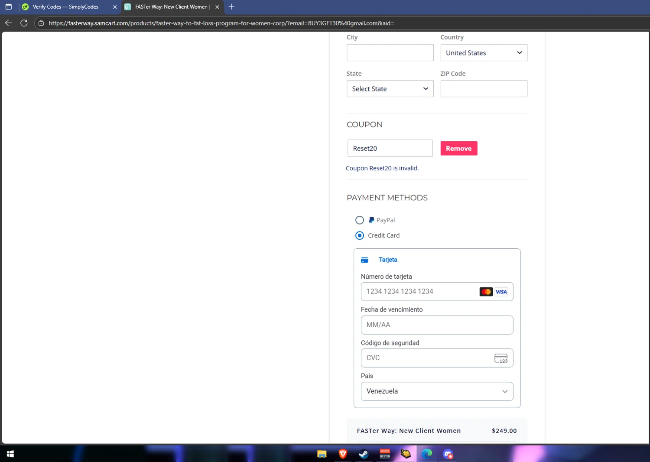Go back to the previous page
Screen dimensions: 650x462
click(8, 23)
